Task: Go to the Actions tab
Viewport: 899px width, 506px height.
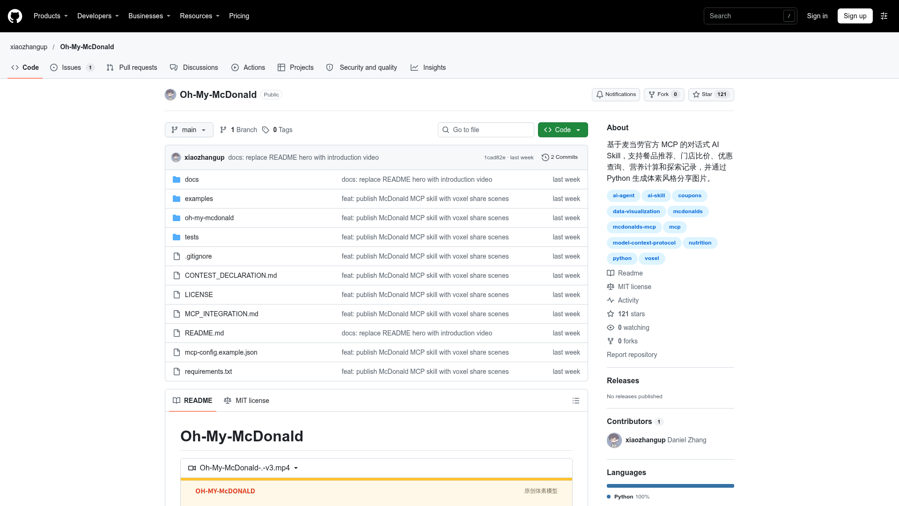Action: coord(248,67)
